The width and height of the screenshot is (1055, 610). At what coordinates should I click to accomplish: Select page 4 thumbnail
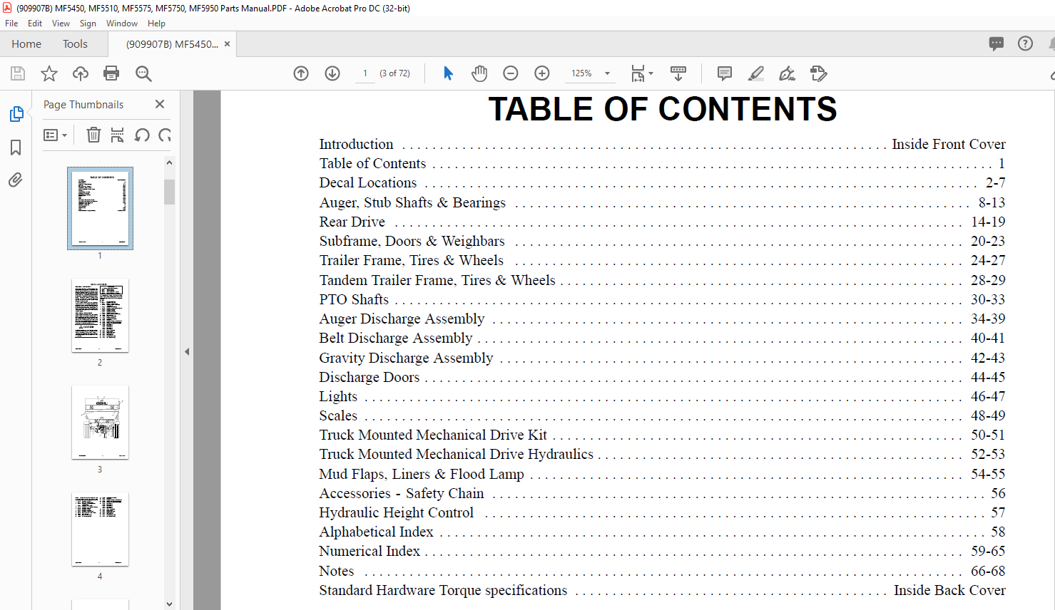tap(100, 529)
